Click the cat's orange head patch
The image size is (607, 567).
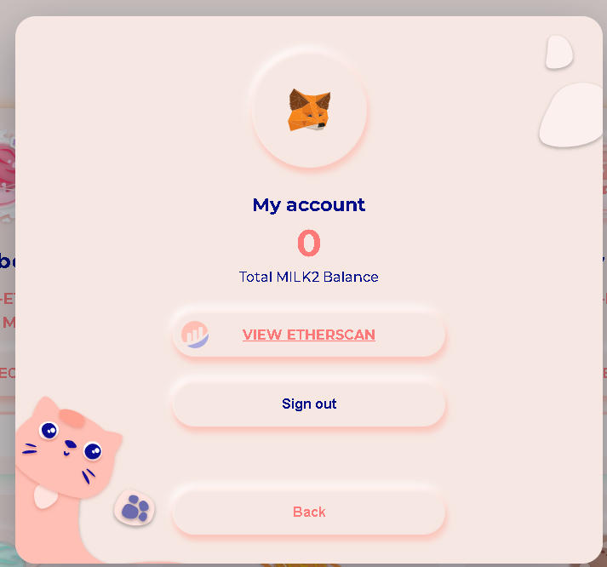click(x=72, y=418)
